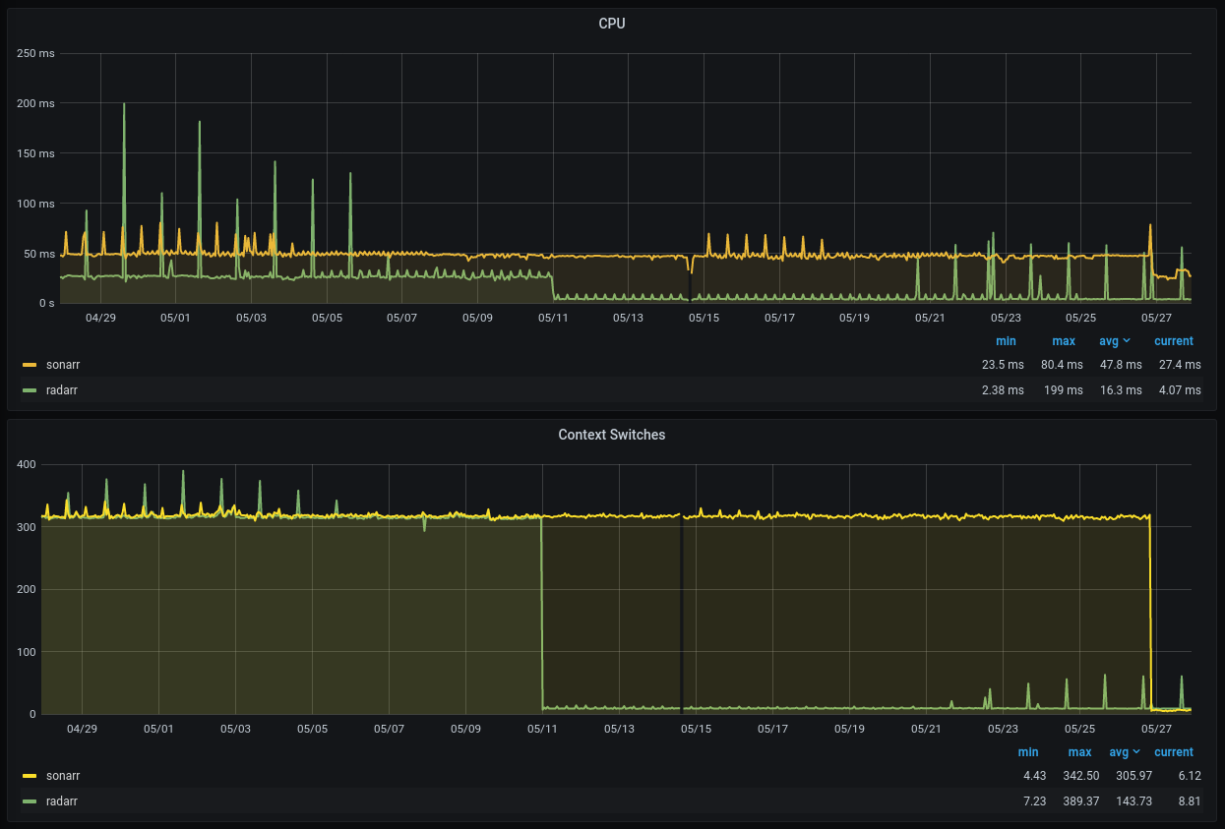This screenshot has height=829, width=1225.
Task: Click radarr current value 4.07 ms
Action: pos(1180,390)
